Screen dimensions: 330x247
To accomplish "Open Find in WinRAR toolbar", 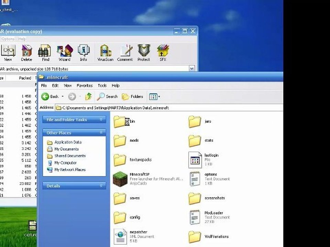I will click(45, 53).
